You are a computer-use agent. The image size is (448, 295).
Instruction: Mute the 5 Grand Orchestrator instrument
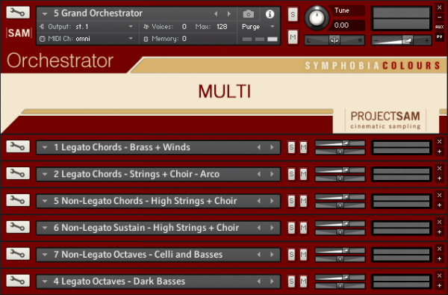[x=293, y=37]
